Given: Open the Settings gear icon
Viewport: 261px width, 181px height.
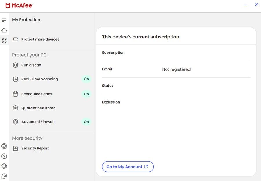Looking at the screenshot, I should pos(4,166).
